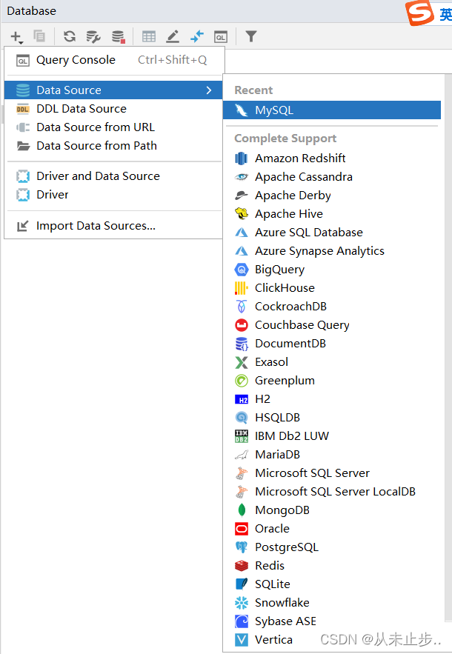Click the Apache Hive bee icon
This screenshot has width=452, height=654.
point(242,214)
